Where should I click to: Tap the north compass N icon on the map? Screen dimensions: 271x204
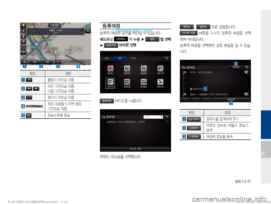point(23,31)
